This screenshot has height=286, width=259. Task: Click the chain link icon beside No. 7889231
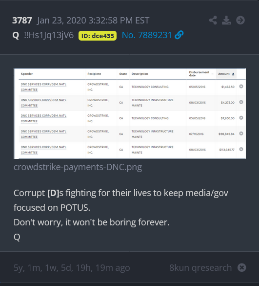click(x=179, y=35)
